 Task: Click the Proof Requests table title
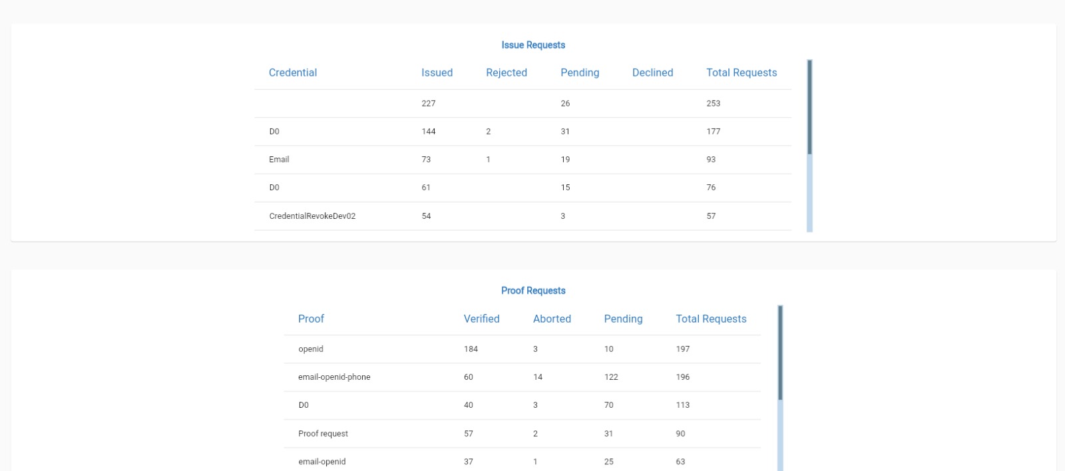533,290
